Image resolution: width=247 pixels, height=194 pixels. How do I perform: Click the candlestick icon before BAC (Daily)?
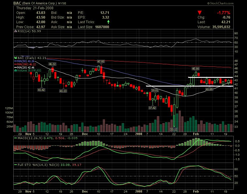[x=16, y=58]
